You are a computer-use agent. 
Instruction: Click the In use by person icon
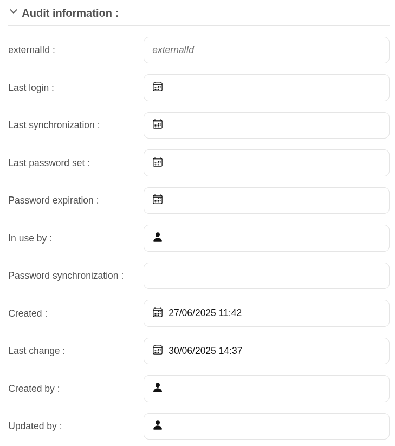158,237
